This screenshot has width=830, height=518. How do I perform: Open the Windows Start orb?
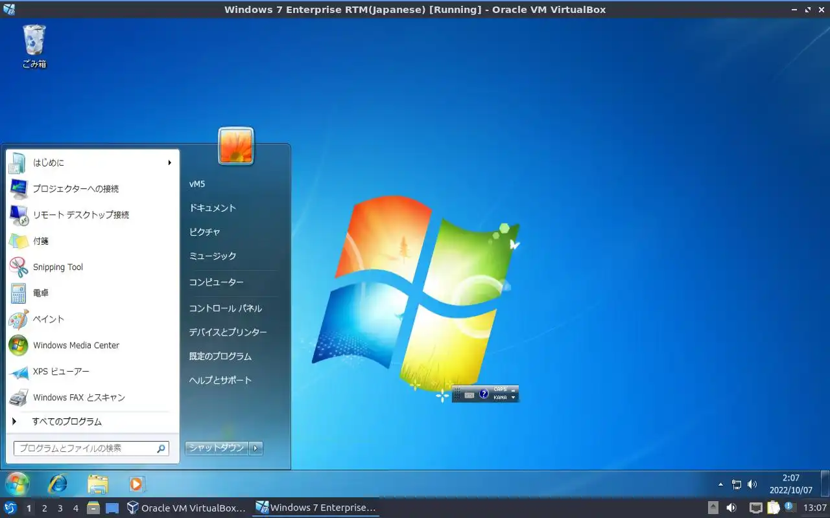(x=18, y=484)
